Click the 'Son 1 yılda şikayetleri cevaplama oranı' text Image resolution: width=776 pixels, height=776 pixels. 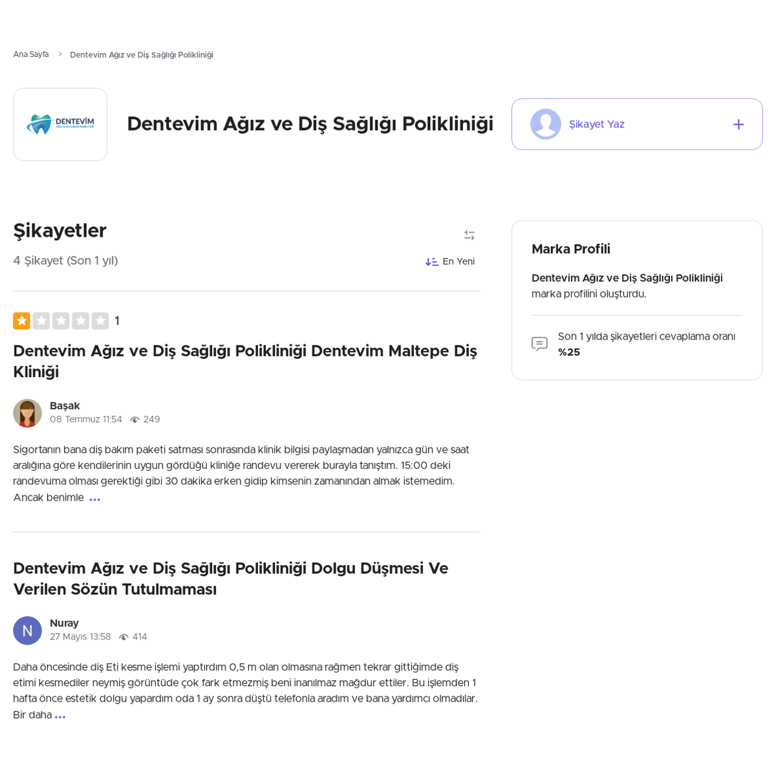pyautogui.click(x=647, y=337)
